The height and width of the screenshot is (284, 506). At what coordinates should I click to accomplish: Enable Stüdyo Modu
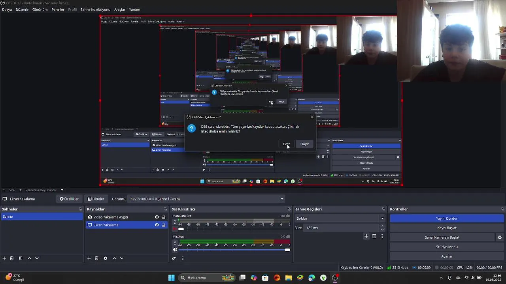click(x=447, y=247)
